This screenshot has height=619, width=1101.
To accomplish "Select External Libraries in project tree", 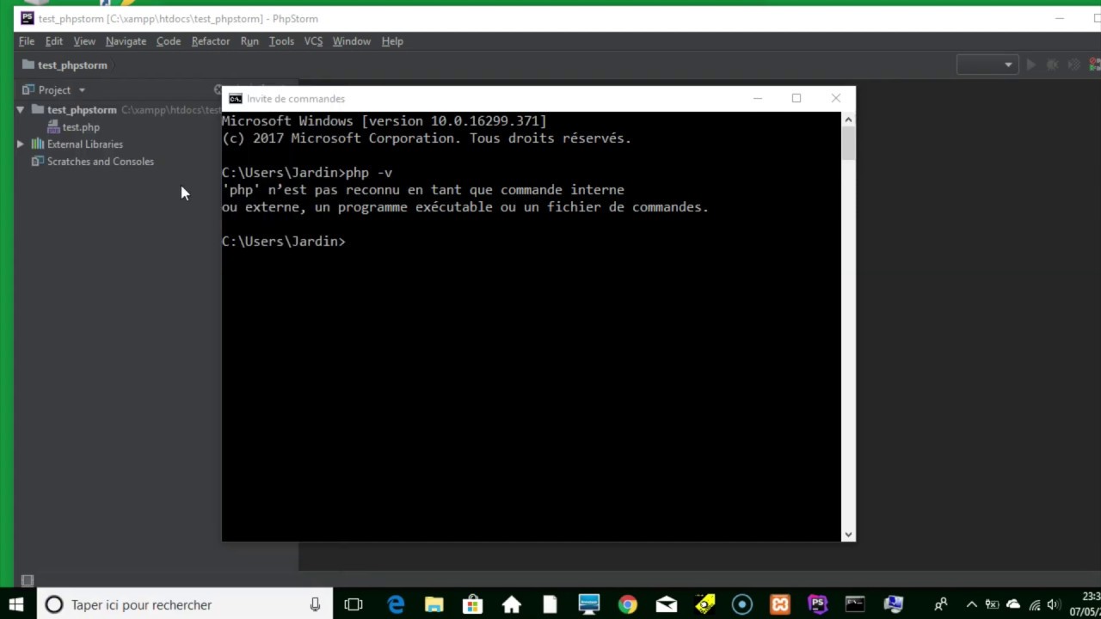I will pyautogui.click(x=77, y=144).
